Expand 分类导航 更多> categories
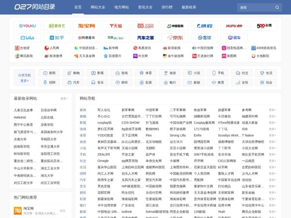291x218 pixels. pos(25,80)
